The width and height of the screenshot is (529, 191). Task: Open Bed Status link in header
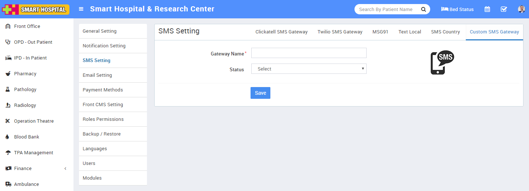[457, 9]
